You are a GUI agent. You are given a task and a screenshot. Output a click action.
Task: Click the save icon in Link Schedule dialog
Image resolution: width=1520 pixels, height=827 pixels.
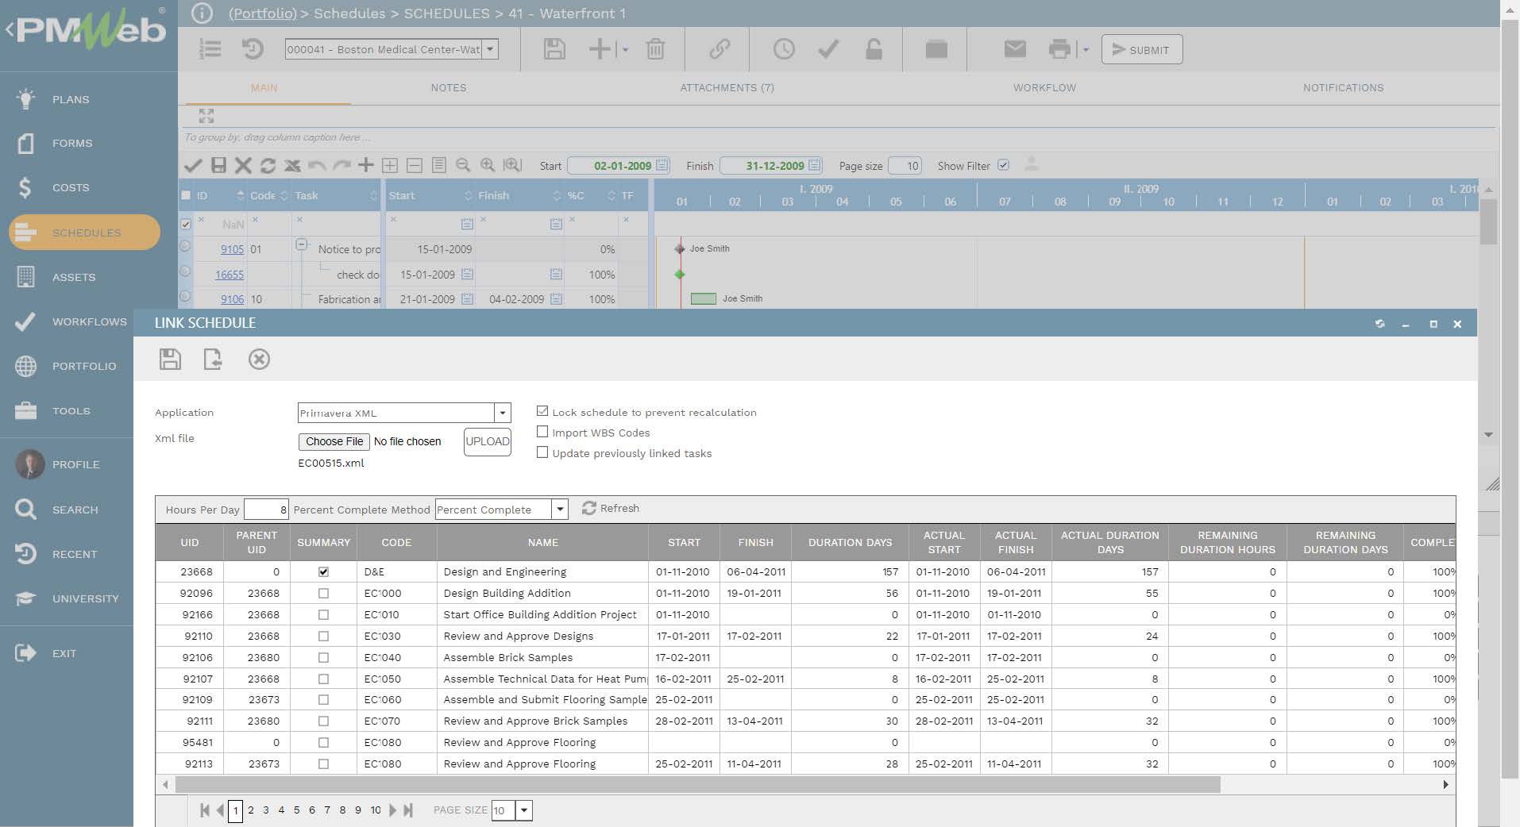[170, 359]
